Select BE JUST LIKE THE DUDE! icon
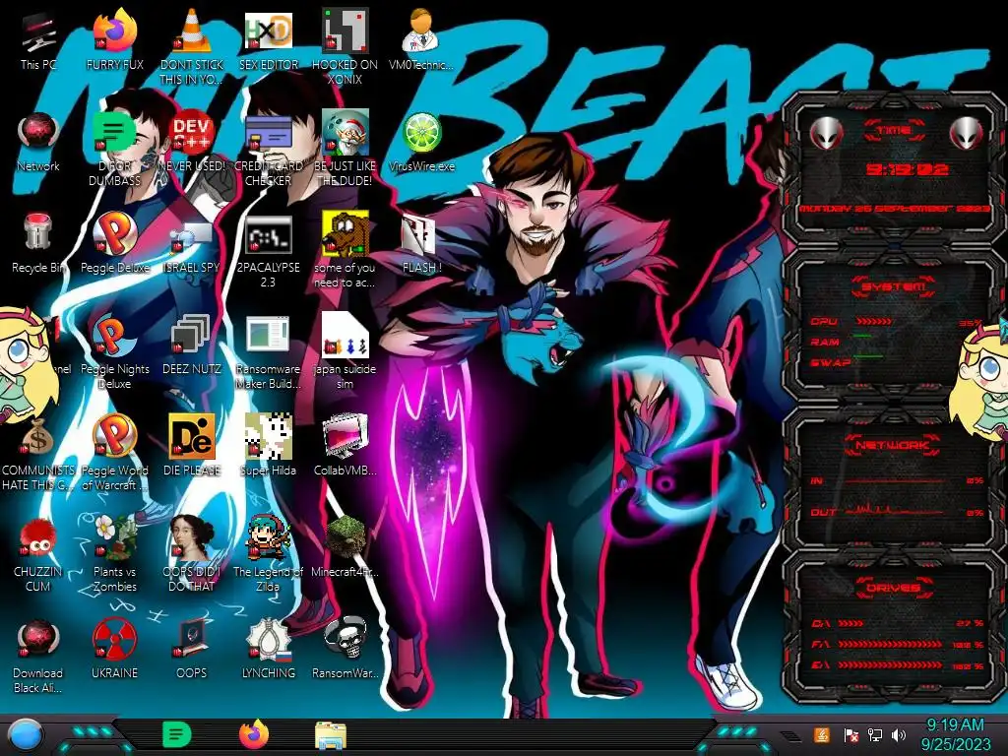Viewport: 1008px width, 756px height. [x=346, y=148]
